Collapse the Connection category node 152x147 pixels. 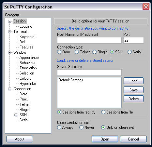[10, 89]
